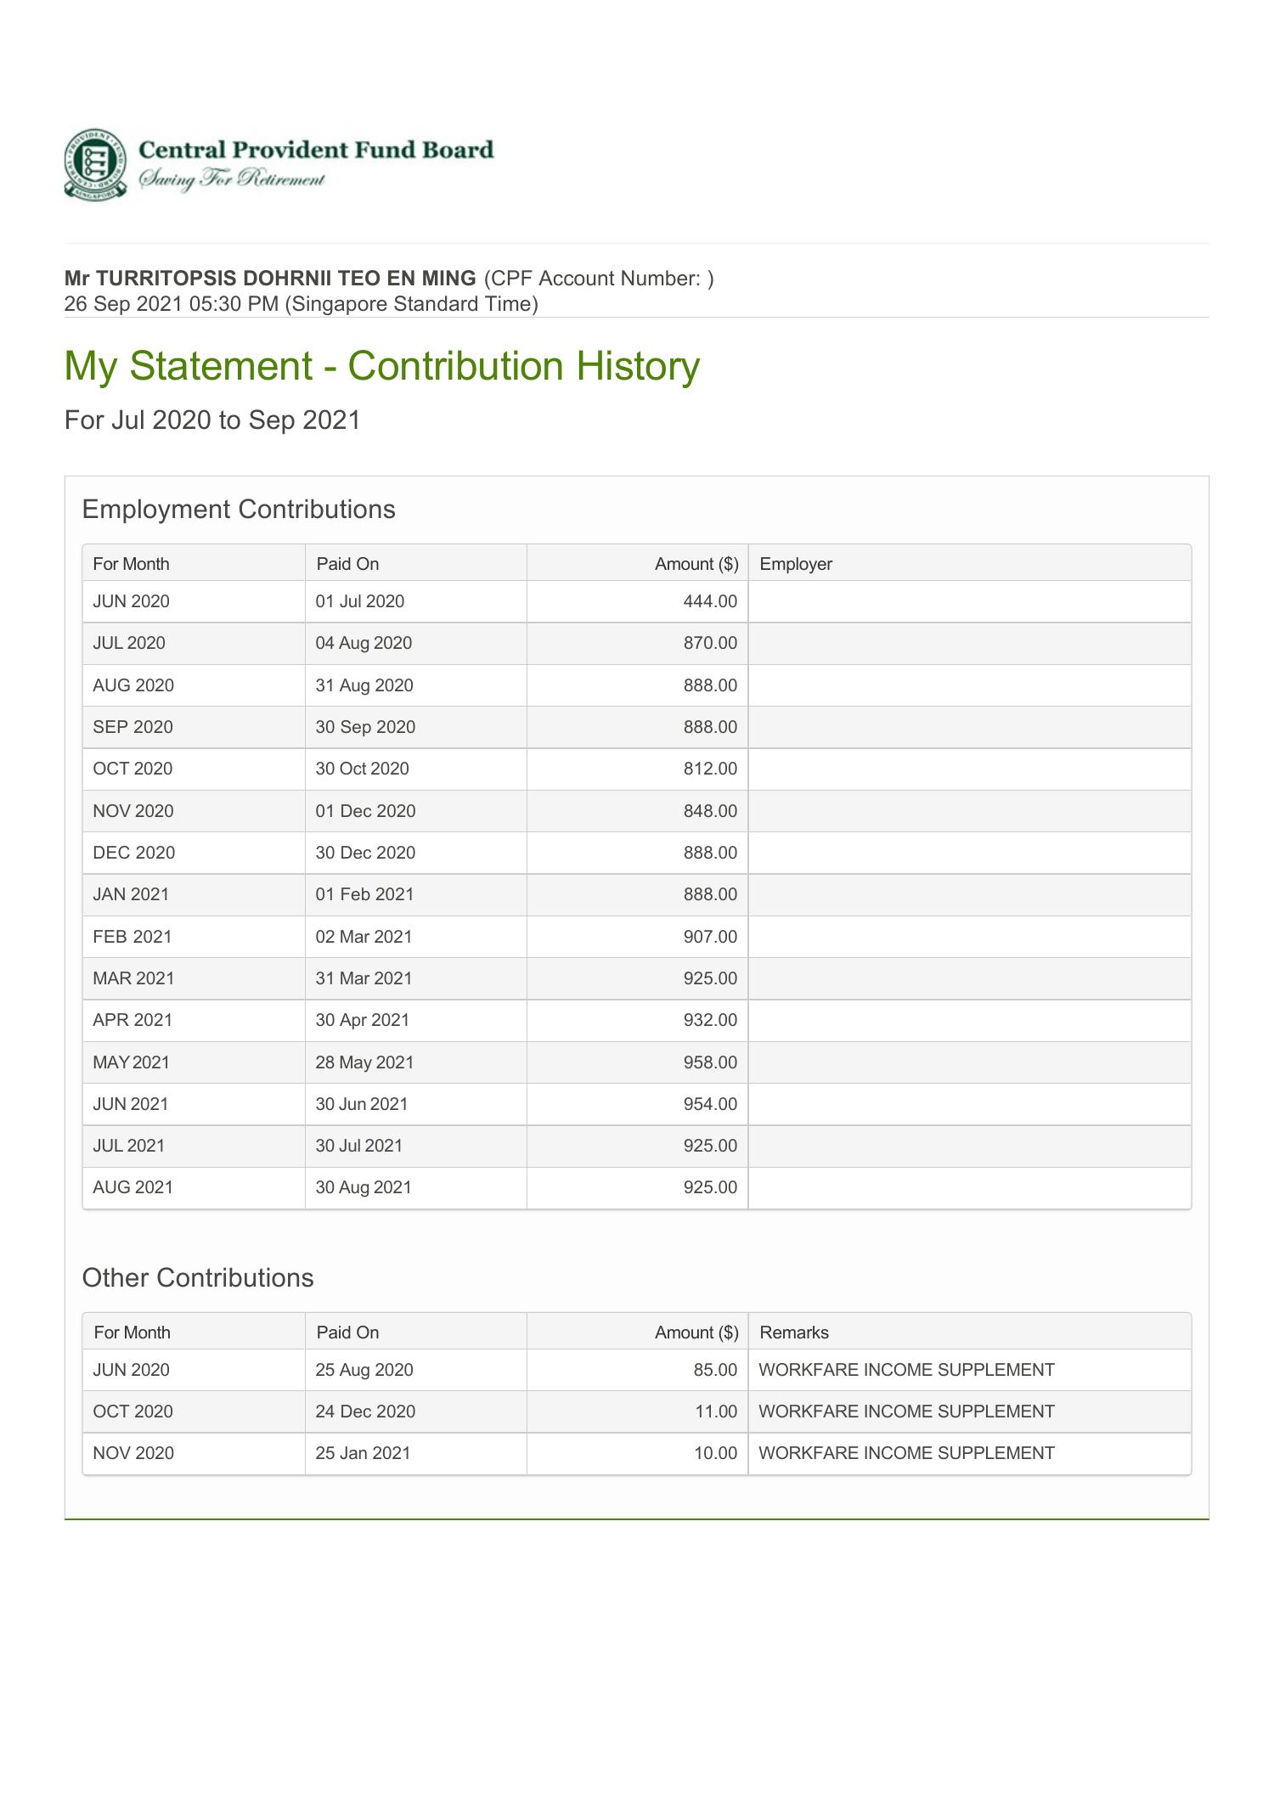Click the Employer column header
1274x1803 pixels.
point(796,564)
